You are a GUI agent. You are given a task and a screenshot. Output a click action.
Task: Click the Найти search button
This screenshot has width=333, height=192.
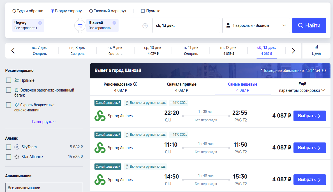tap(309, 25)
